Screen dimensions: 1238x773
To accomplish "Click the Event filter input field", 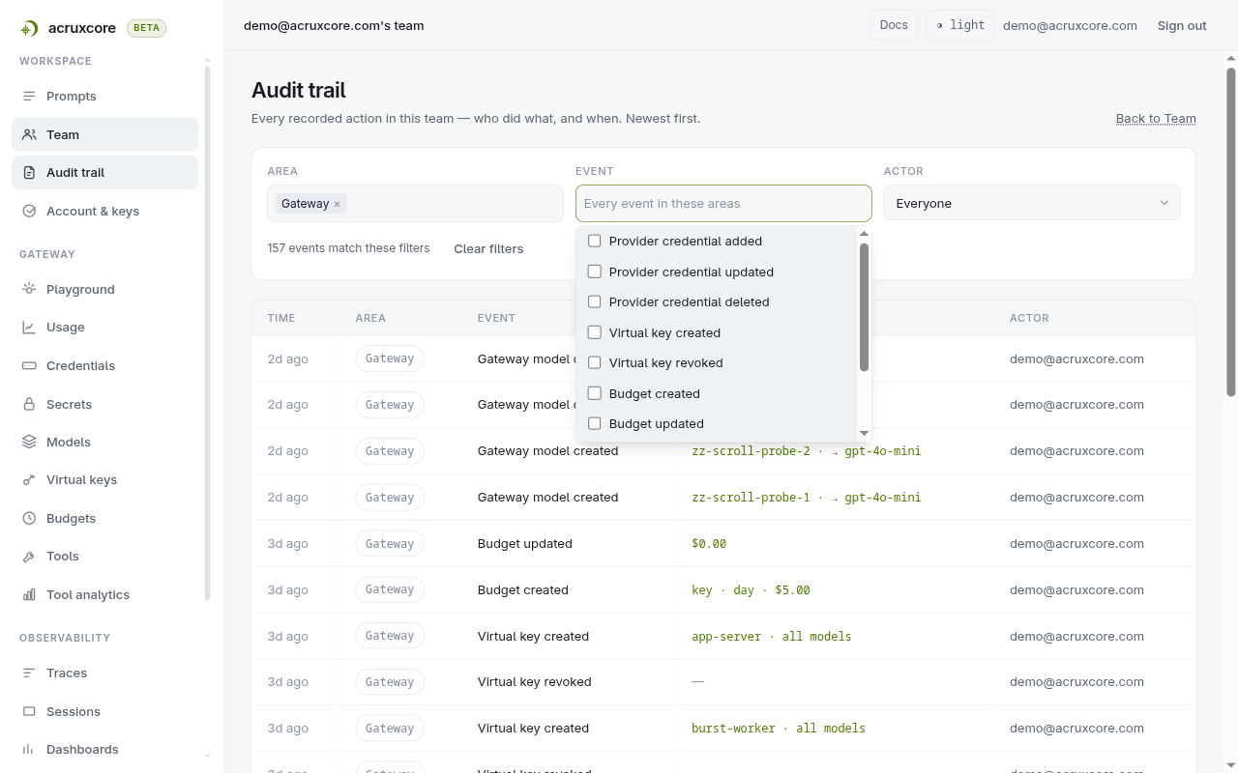I will pyautogui.click(x=723, y=203).
